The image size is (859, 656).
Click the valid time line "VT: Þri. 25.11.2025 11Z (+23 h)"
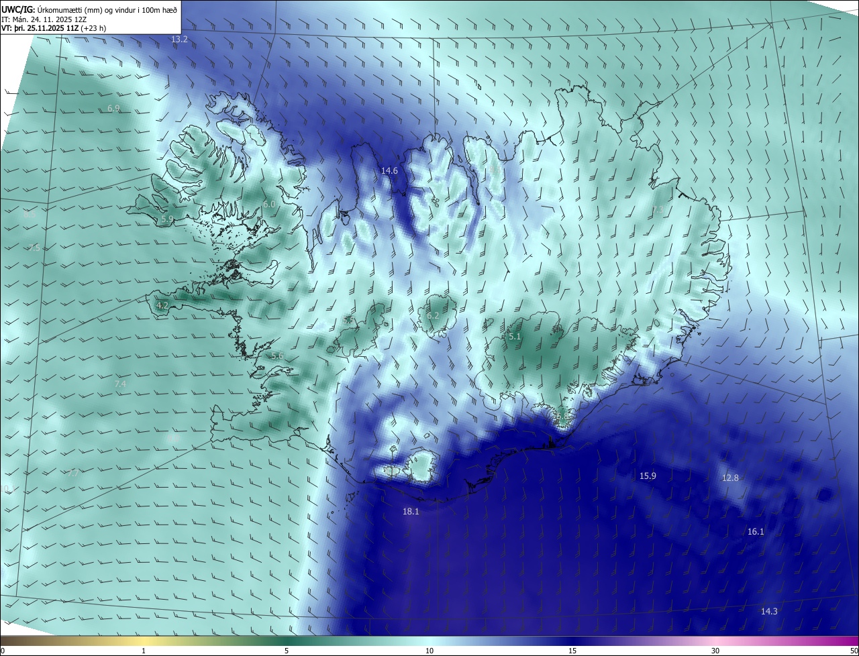[x=54, y=28]
